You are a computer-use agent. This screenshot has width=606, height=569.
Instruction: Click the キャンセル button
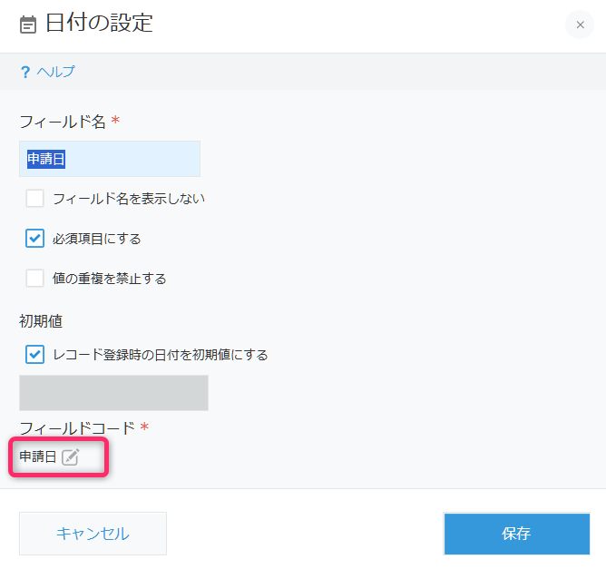click(x=93, y=534)
